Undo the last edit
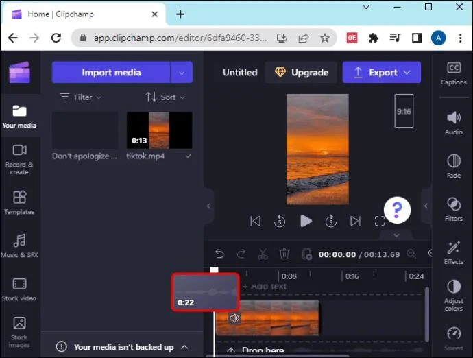 [219, 254]
